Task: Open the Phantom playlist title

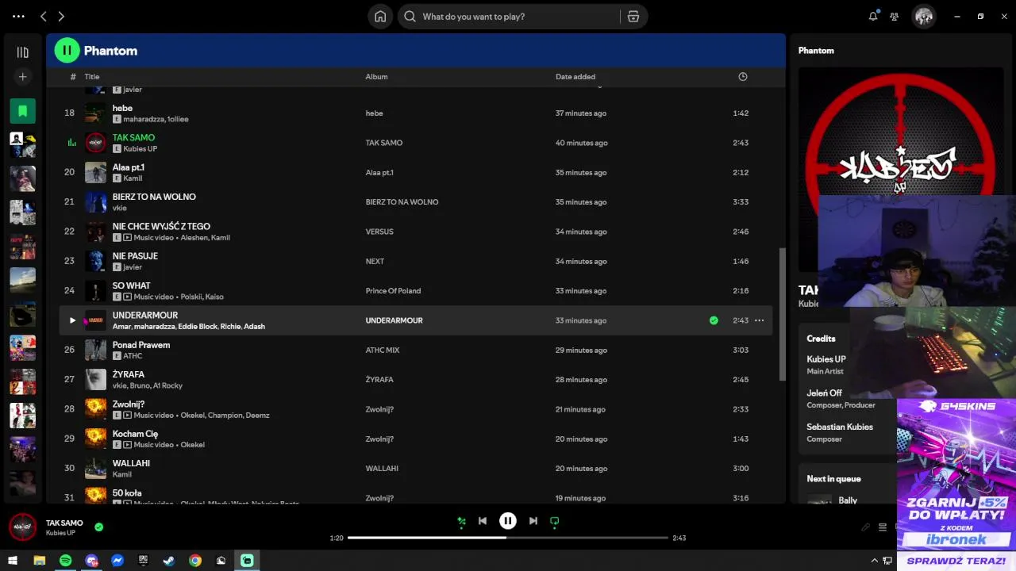Action: (111, 51)
